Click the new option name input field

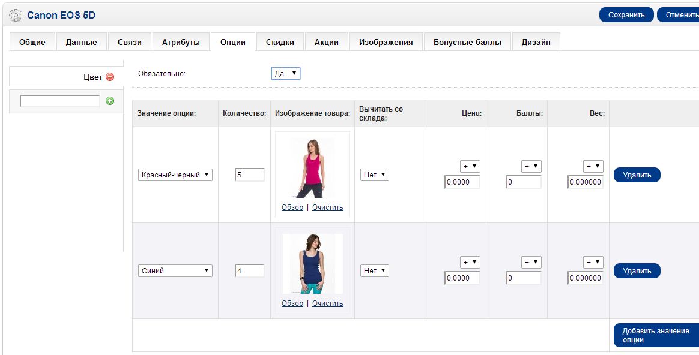(60, 101)
